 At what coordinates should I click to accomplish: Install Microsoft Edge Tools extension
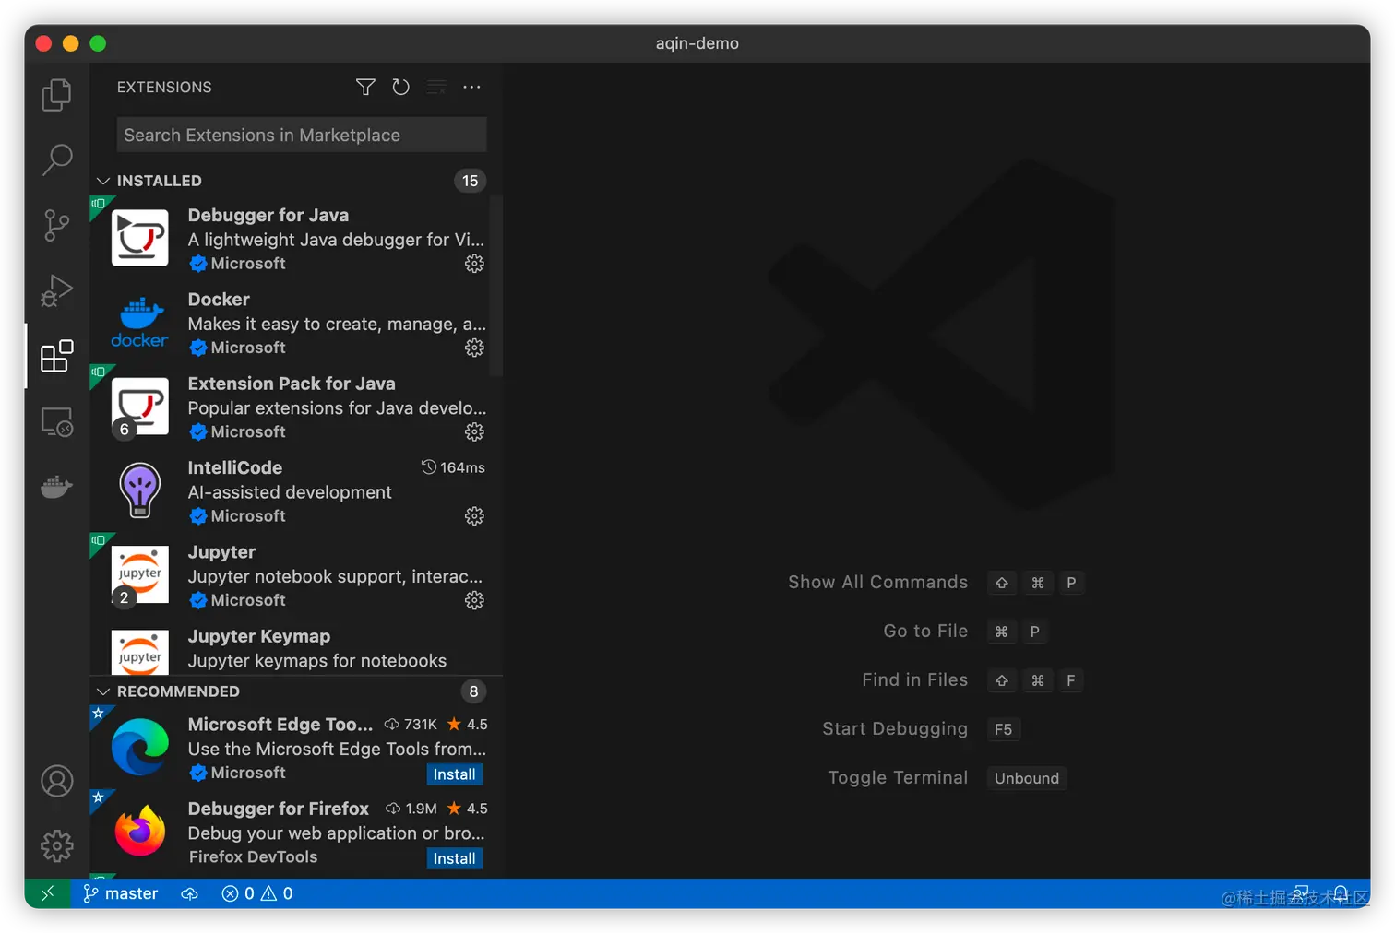(455, 774)
